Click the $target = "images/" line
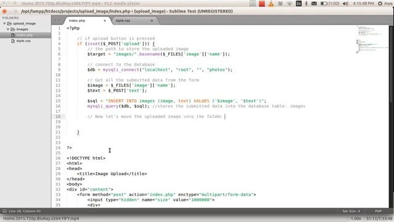394x222 pixels. (x=159, y=54)
